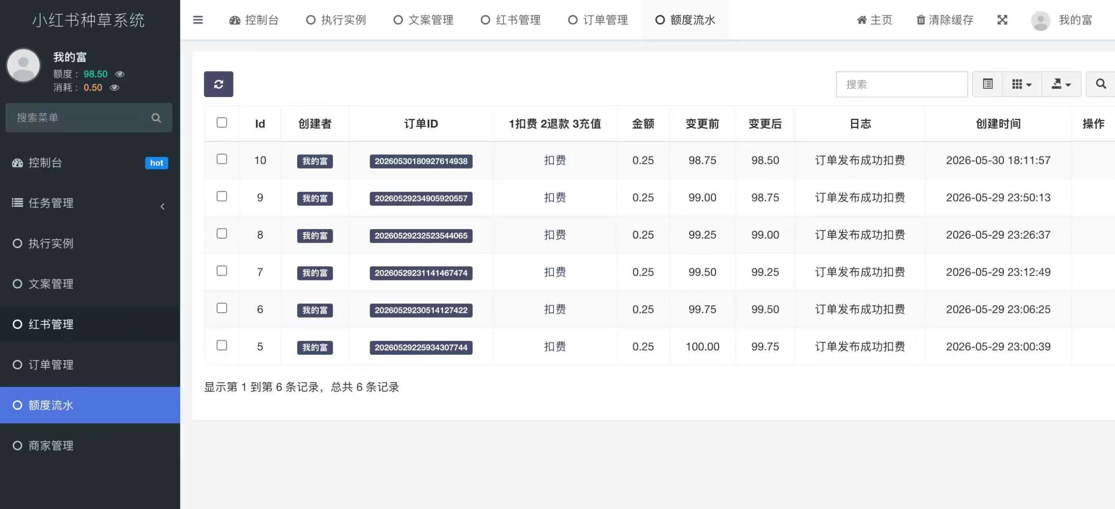The width and height of the screenshot is (1115, 509).
Task: Open 执行实例 in the sidebar
Action: 90,243
